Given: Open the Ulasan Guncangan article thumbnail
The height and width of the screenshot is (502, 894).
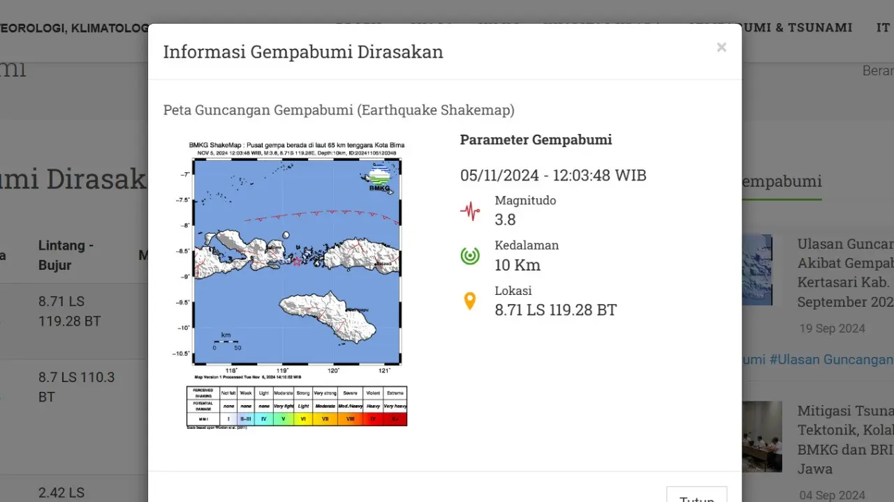Looking at the screenshot, I should pyautogui.click(x=757, y=270).
